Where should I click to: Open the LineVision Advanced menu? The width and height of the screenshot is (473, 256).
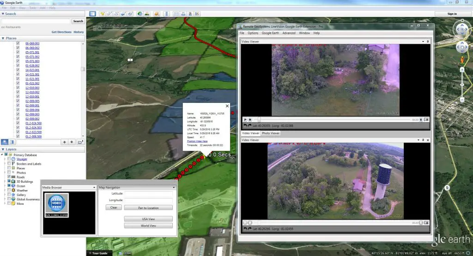(289, 33)
